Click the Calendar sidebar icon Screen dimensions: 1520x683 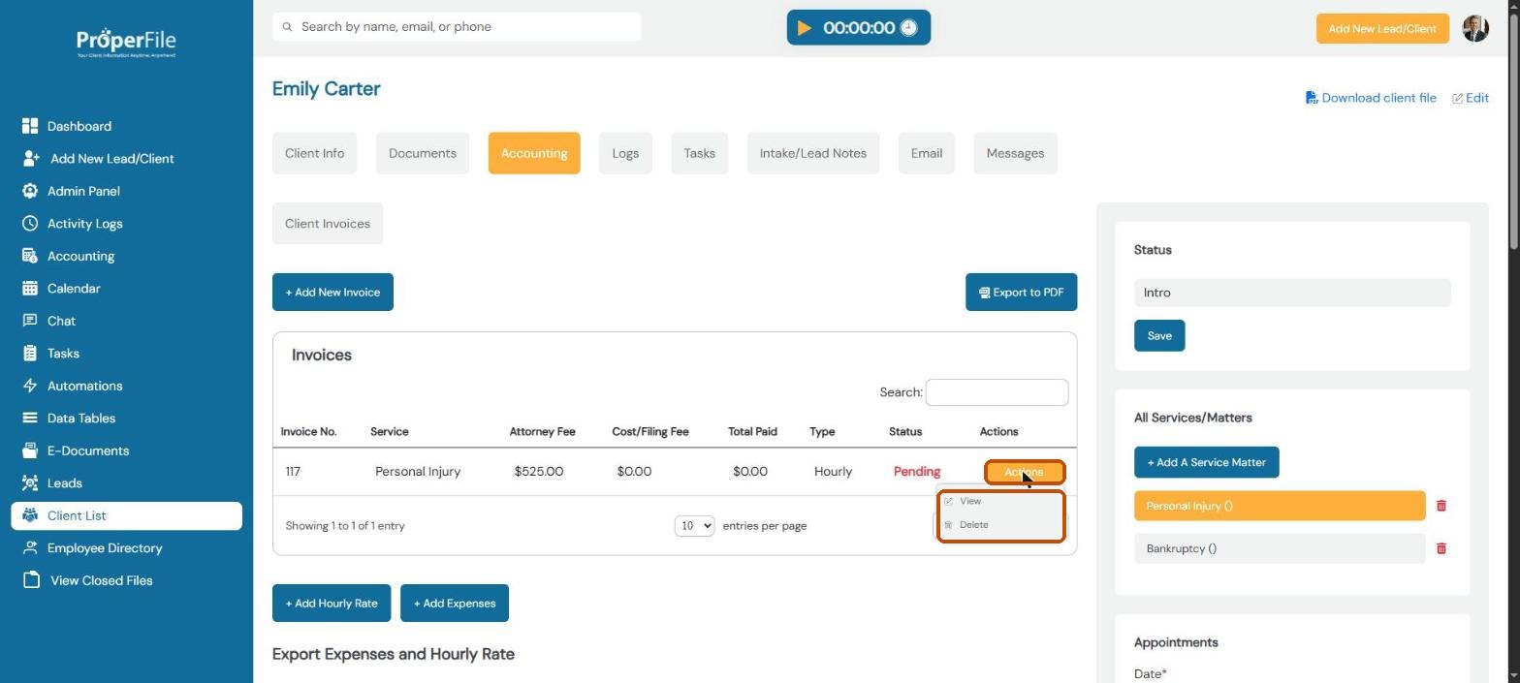(30, 288)
